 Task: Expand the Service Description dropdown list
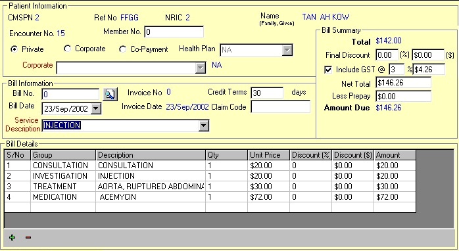(x=203, y=126)
